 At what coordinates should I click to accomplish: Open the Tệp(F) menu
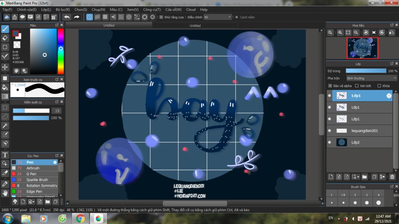pyautogui.click(x=7, y=9)
